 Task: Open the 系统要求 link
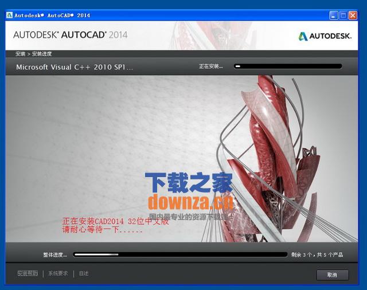coord(58,273)
